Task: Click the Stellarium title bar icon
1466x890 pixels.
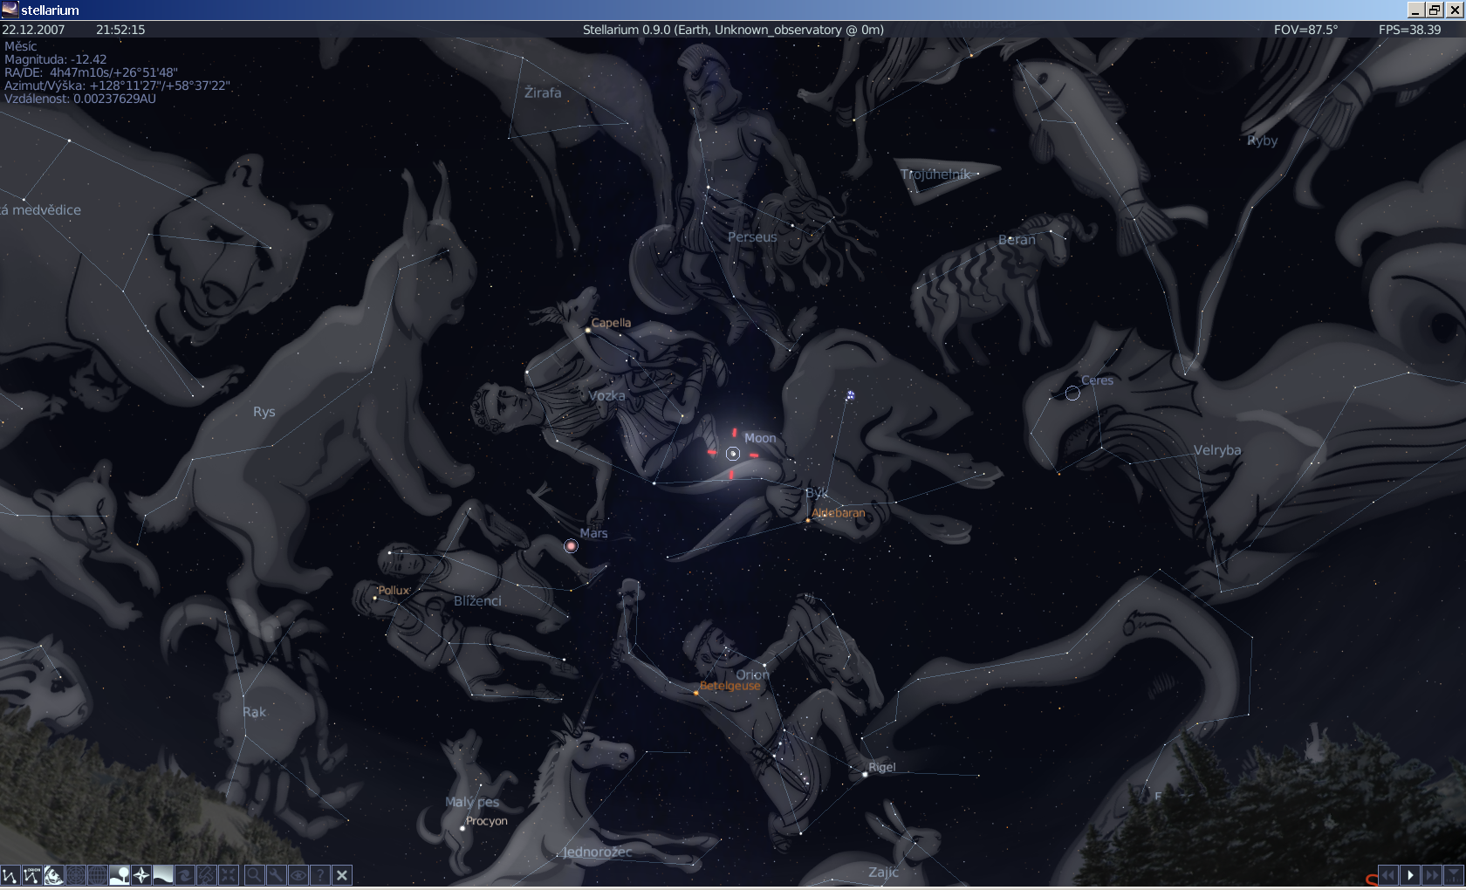Action: 10,10
